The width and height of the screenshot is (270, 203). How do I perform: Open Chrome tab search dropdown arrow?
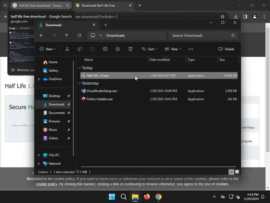point(5,5)
